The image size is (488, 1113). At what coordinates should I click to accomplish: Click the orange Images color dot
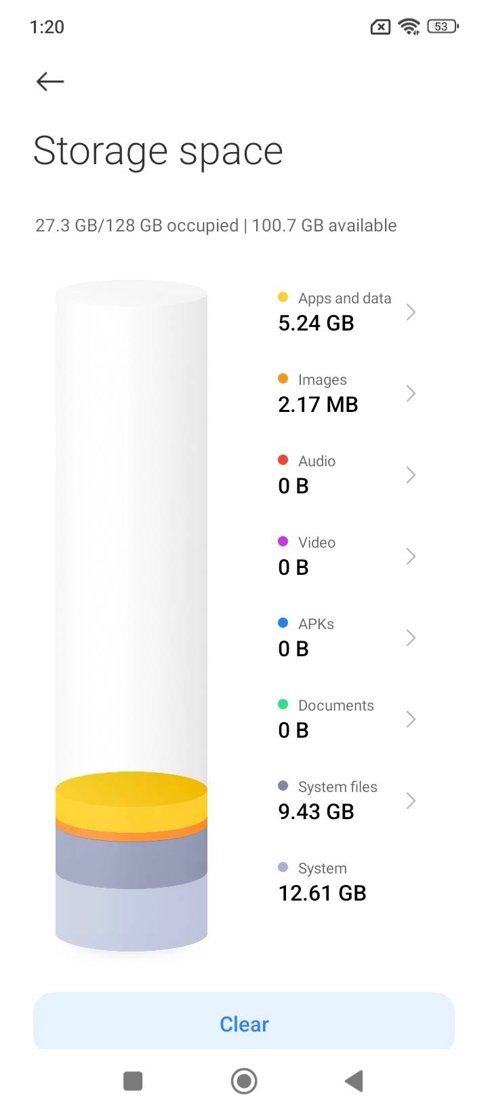pyautogui.click(x=283, y=379)
